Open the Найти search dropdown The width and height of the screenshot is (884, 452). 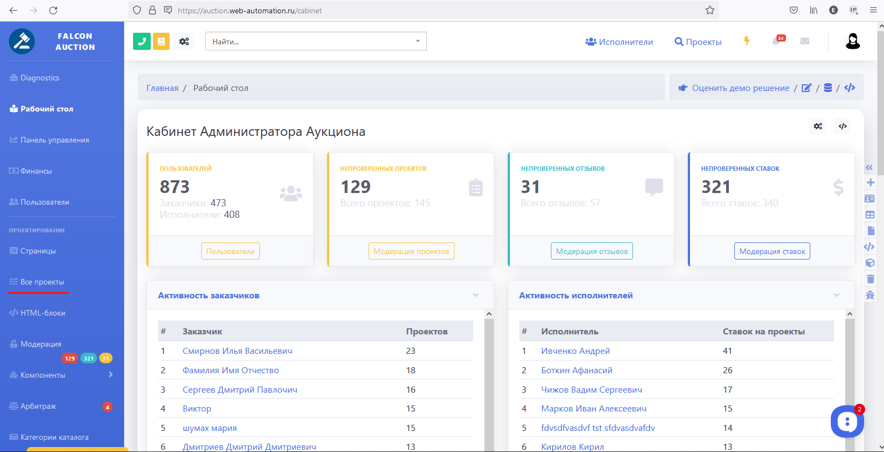tap(315, 42)
